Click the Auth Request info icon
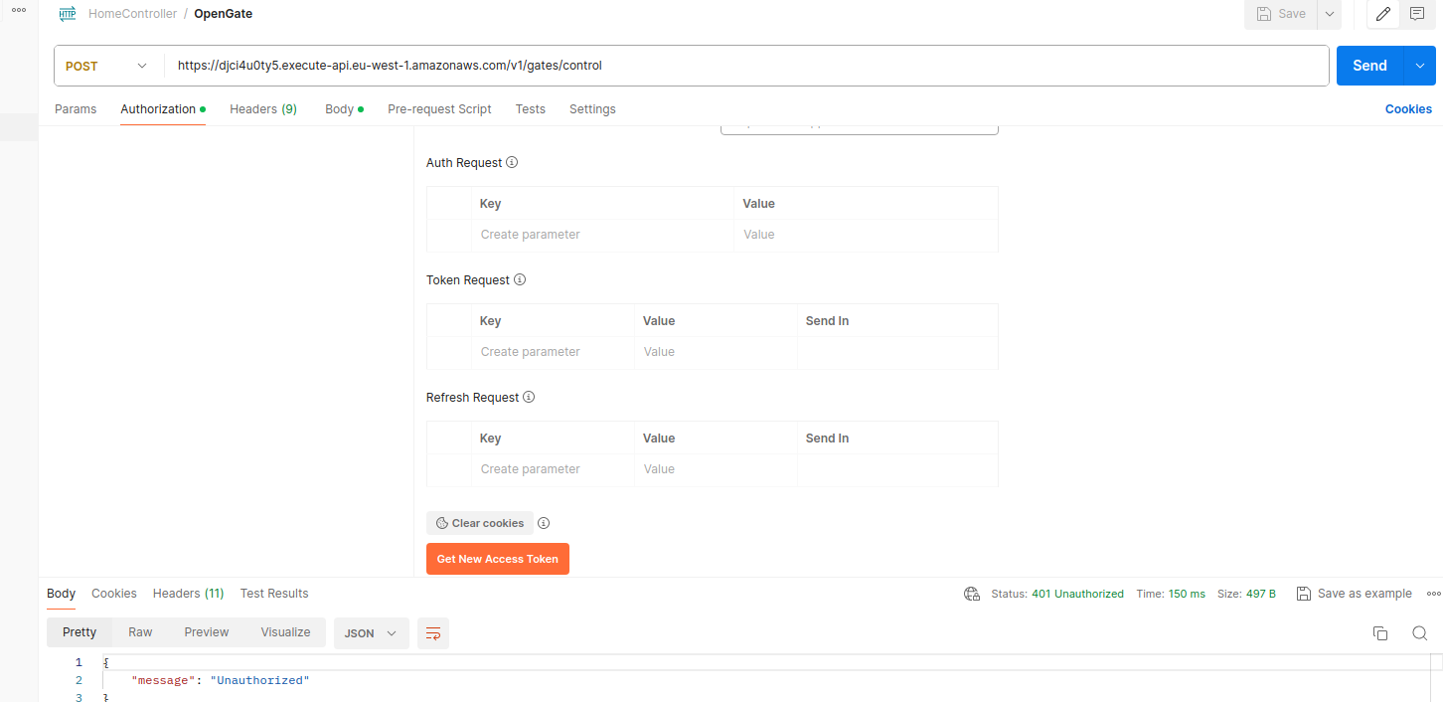Viewport: 1443px width, 702px height. (x=512, y=162)
